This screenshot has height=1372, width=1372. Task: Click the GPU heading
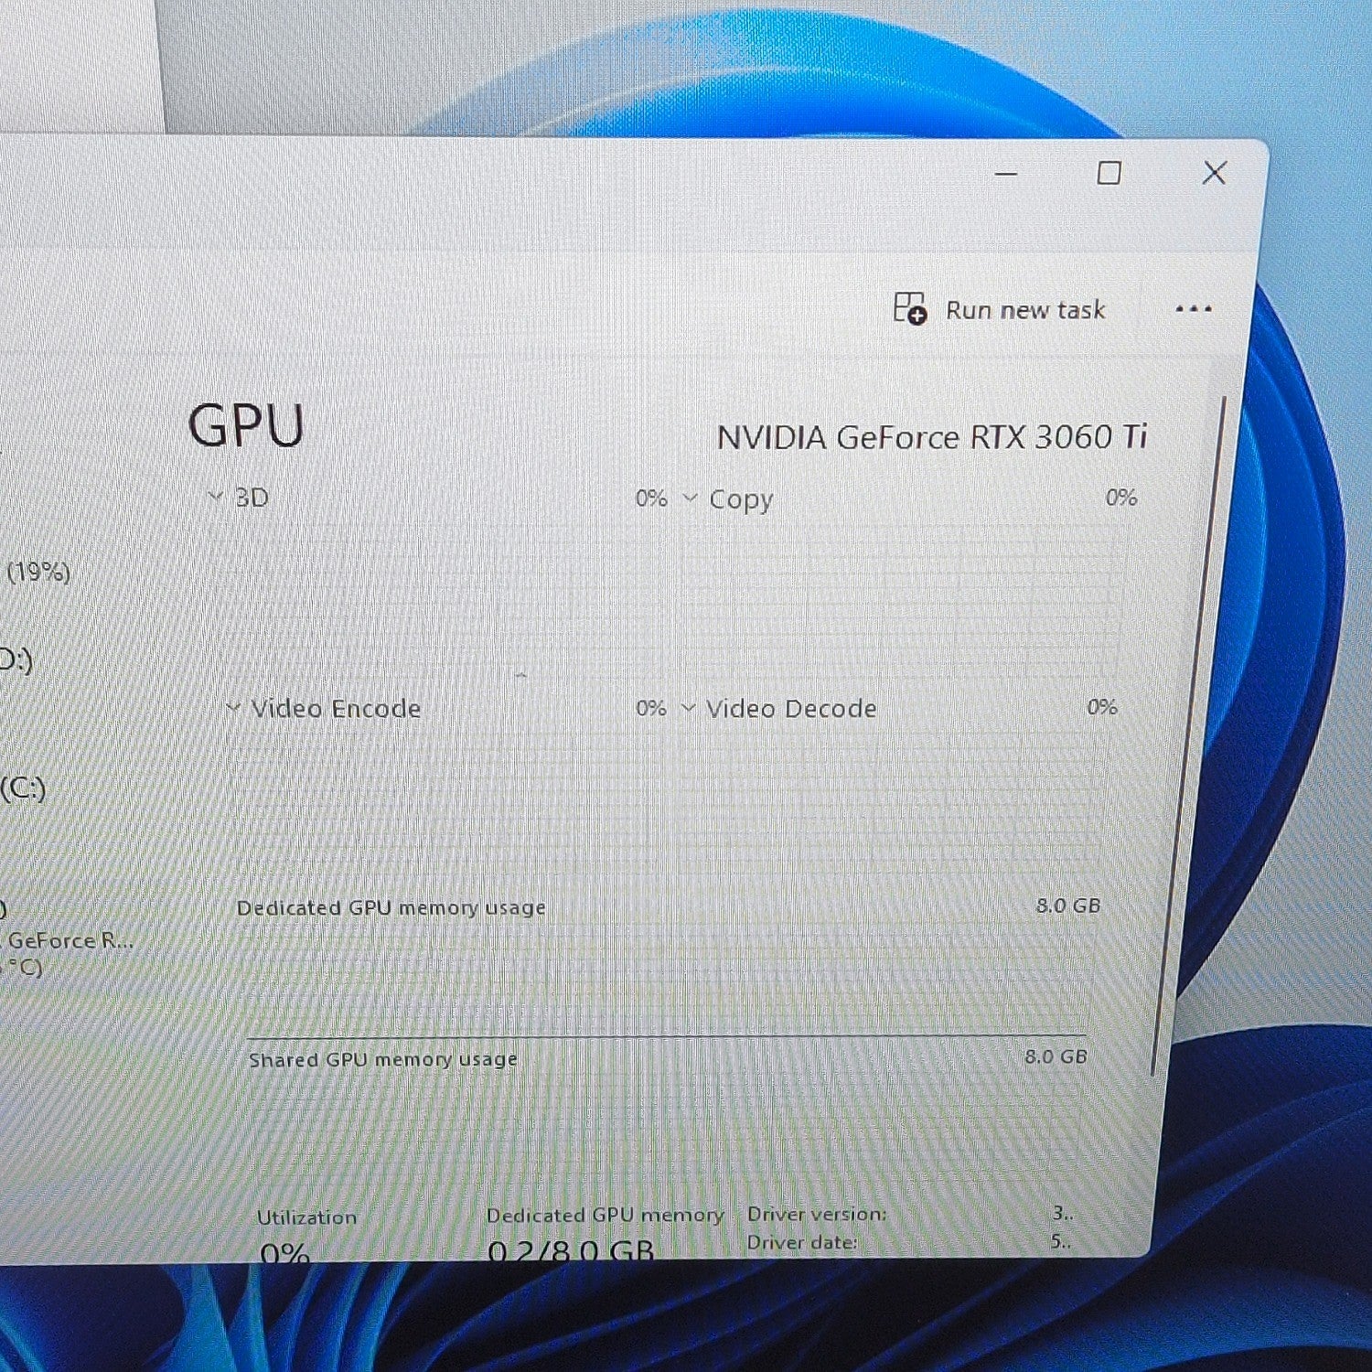point(245,426)
